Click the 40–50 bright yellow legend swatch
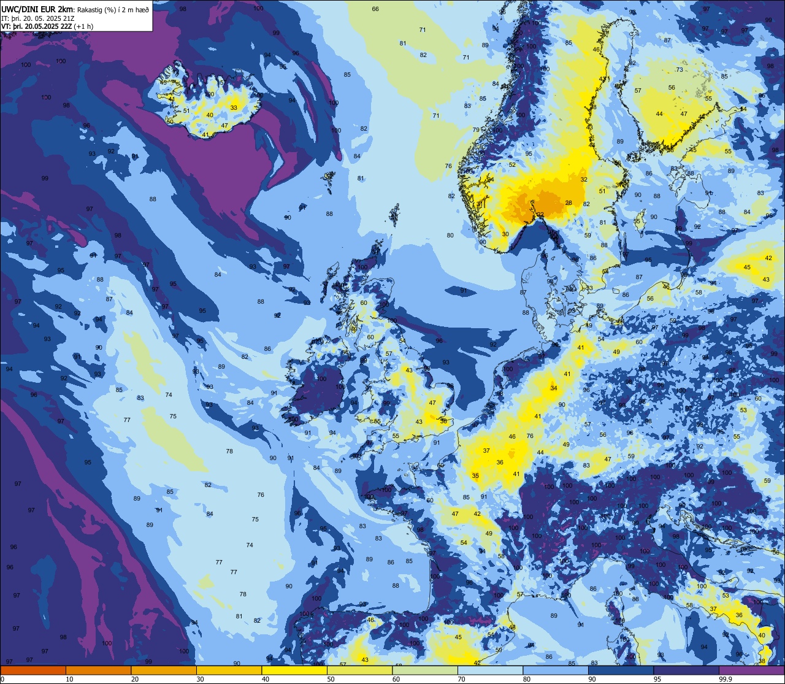Screen dimensions: 785x684 point(294,670)
